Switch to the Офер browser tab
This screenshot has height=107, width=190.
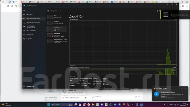pyautogui.click(x=114, y=2)
